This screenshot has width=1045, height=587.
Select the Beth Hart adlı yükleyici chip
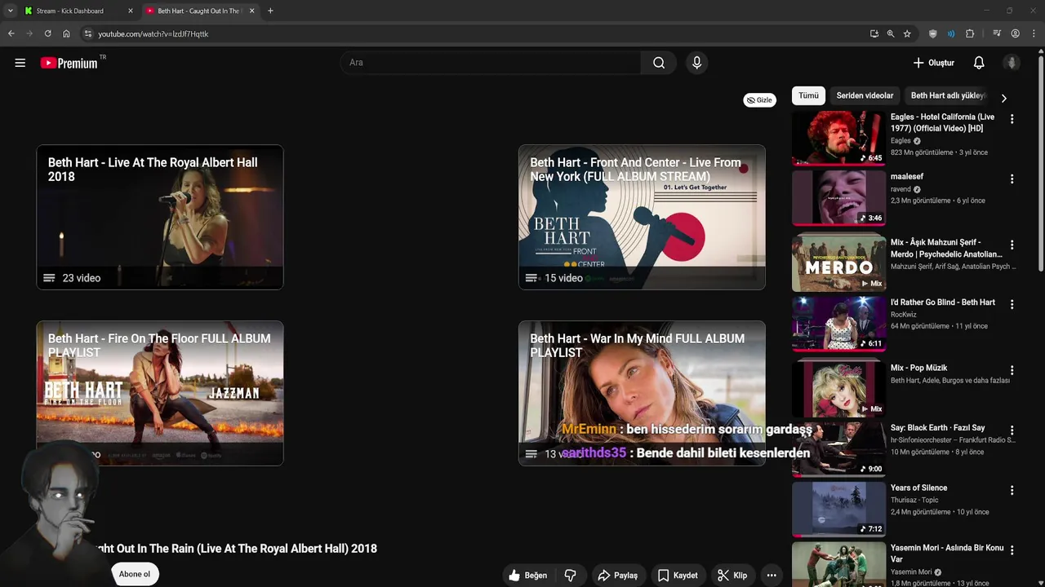pos(948,95)
